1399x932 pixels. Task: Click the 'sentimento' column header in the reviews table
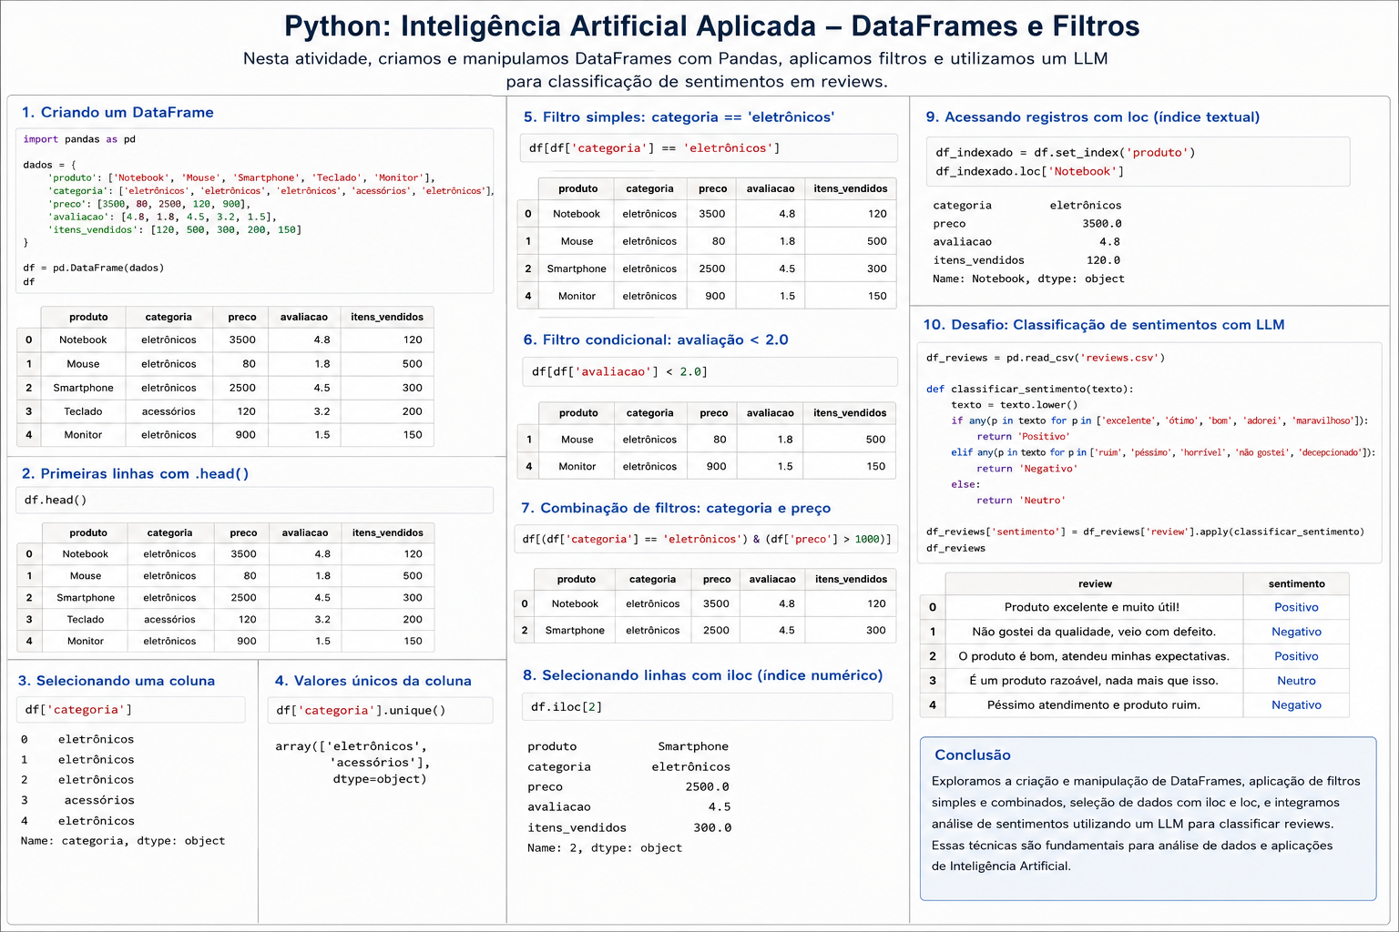pyautogui.click(x=1296, y=583)
